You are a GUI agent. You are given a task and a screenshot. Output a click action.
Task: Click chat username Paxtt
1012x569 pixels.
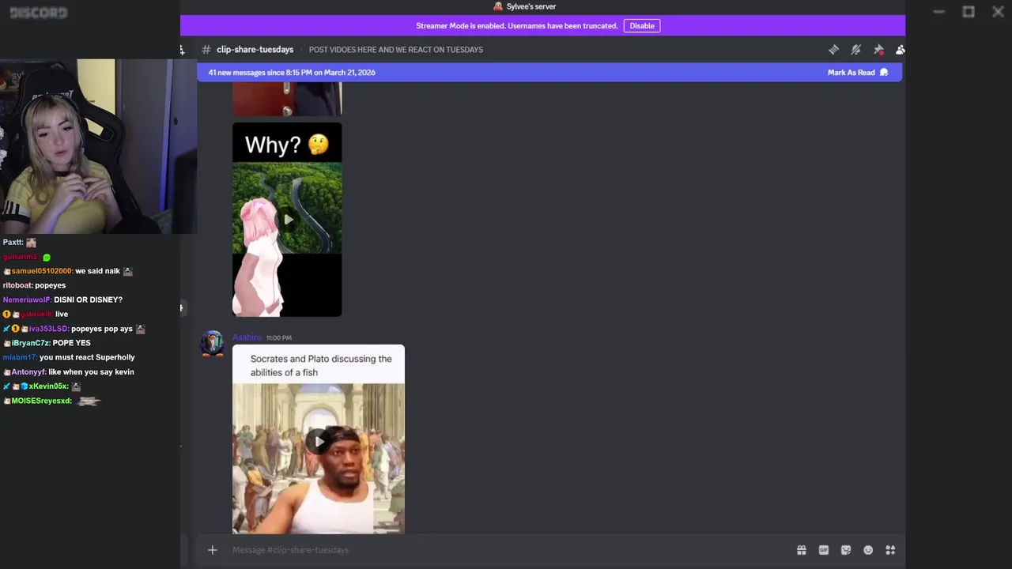[x=13, y=243]
